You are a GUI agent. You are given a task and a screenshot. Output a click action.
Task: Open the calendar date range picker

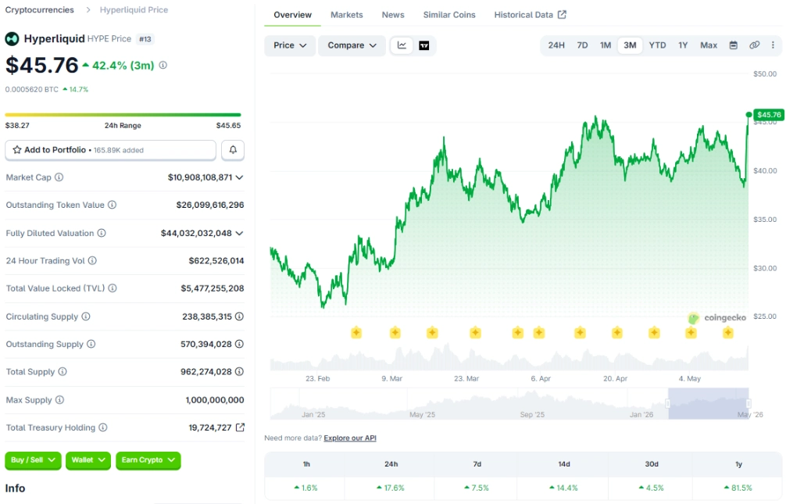(733, 45)
